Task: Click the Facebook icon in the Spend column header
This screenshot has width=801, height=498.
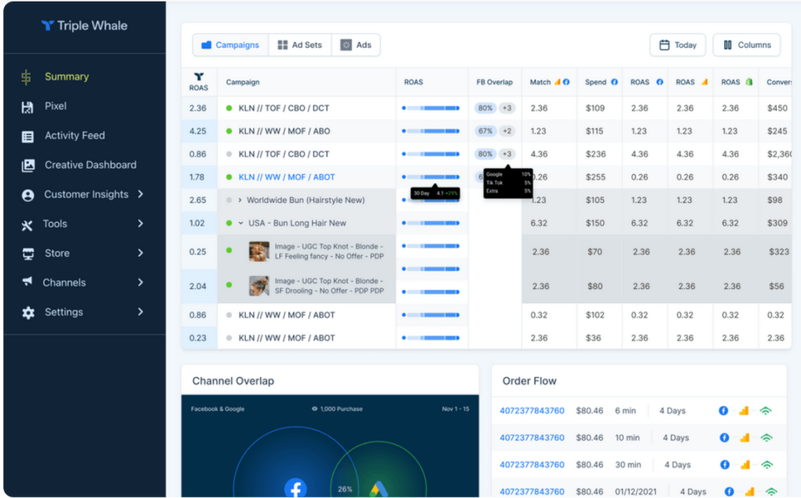Action: 614,81
